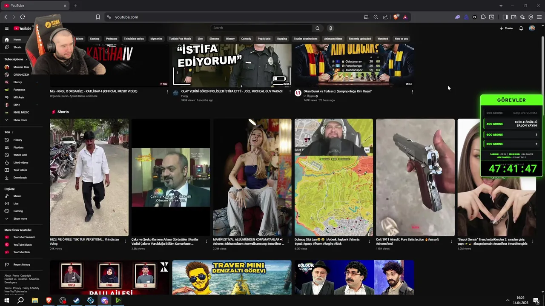Select the New to you chip
Image resolution: width=545 pixels, height=306 pixels.
402,39
